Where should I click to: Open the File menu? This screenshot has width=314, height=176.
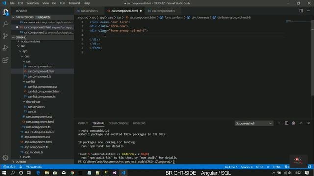12,3
